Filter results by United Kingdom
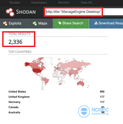Image resolution: width=123 pixels, height=124 pixels. point(19,97)
